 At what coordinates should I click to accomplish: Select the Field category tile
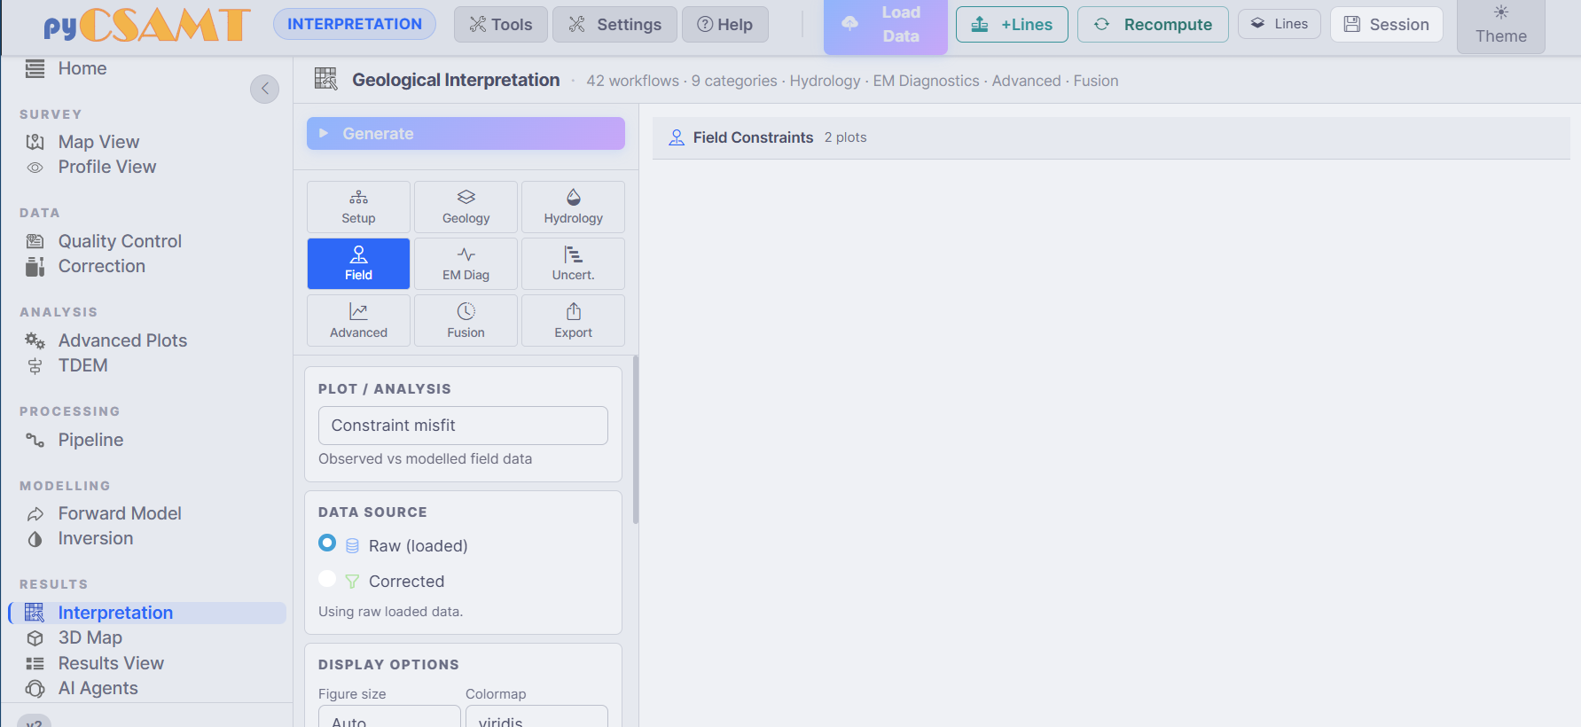click(x=358, y=263)
